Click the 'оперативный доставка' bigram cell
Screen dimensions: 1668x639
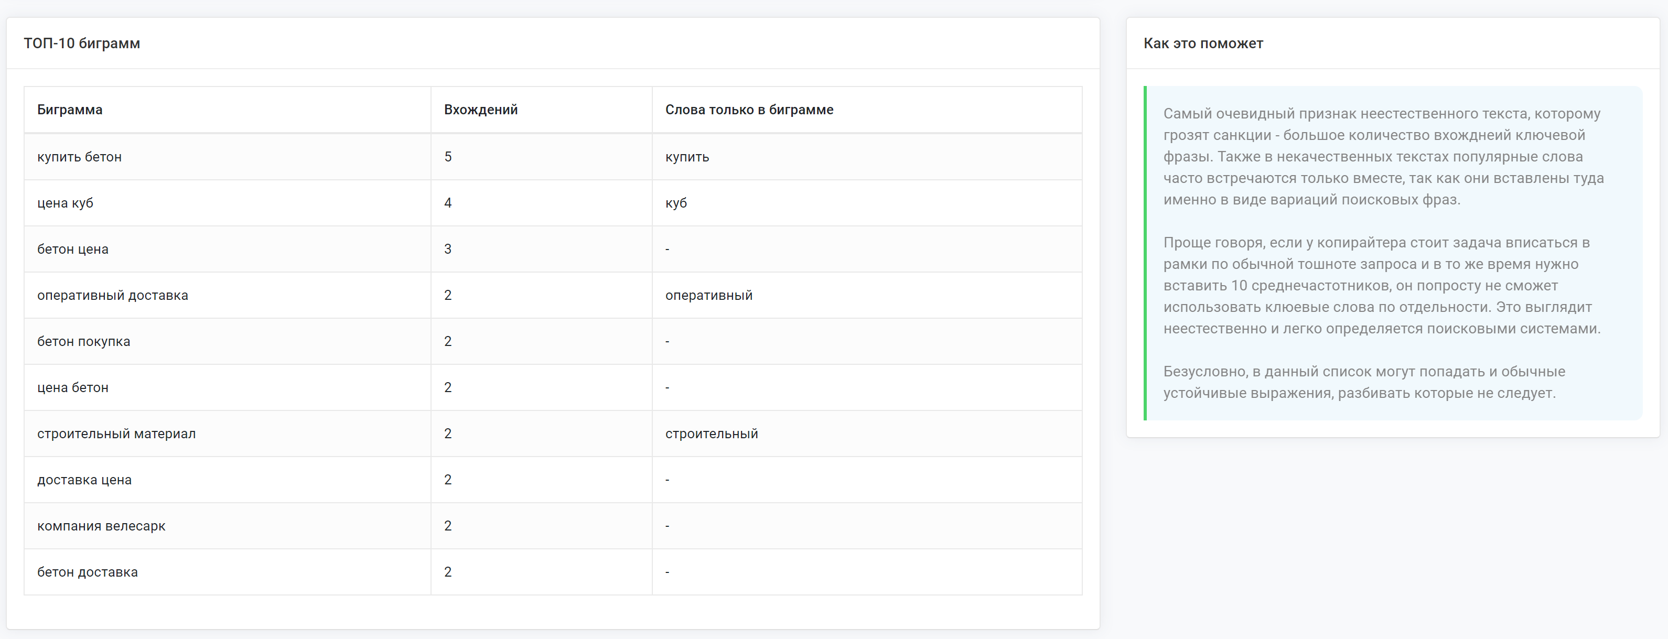(x=113, y=295)
